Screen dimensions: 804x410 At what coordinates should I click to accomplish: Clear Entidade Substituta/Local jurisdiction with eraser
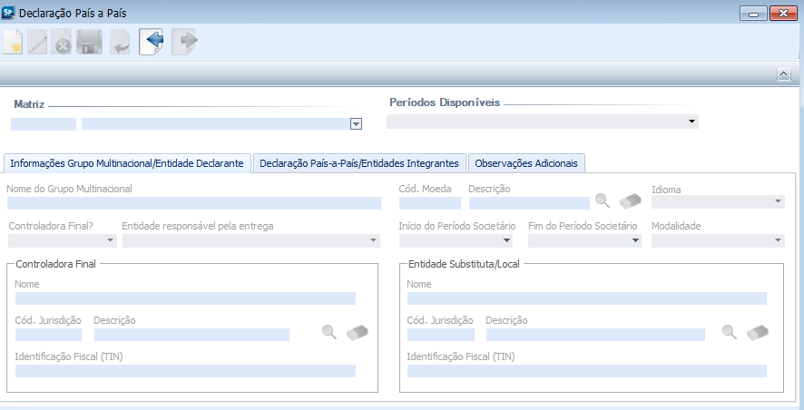pyautogui.click(x=758, y=332)
